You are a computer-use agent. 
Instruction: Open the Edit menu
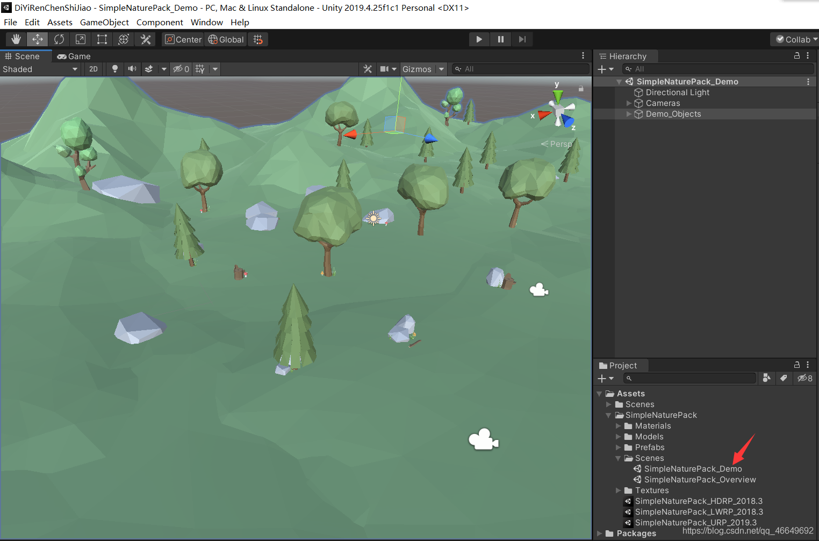coord(32,22)
